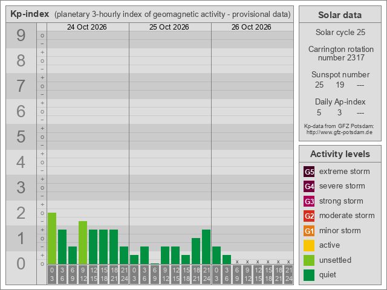Click the '24 Oct 2026' date header
This screenshot has width=387, height=290.
click(87, 27)
